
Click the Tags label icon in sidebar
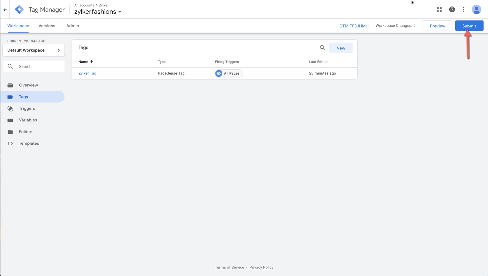[10, 97]
